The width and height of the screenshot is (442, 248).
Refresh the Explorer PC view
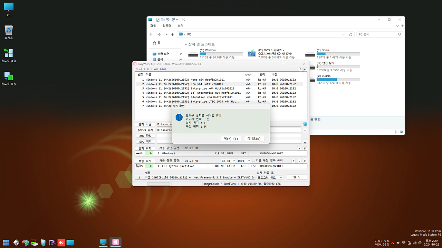[351, 34]
